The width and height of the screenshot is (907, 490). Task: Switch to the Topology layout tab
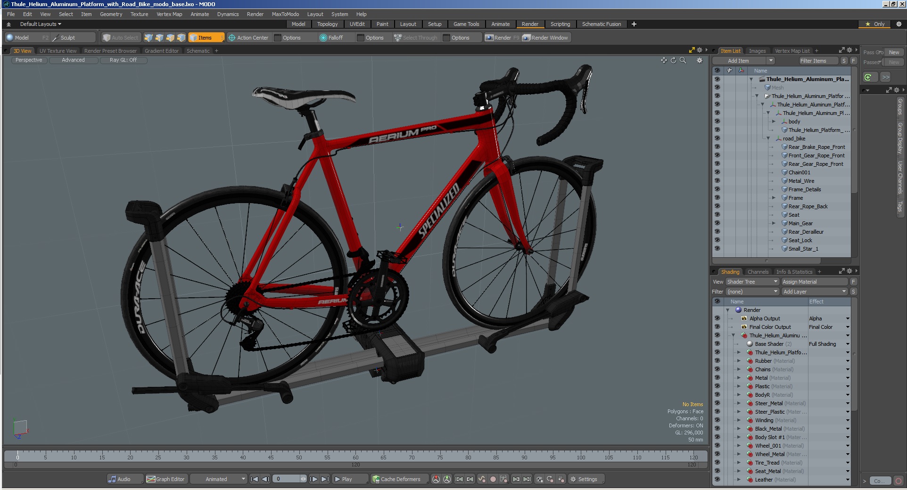coord(327,24)
